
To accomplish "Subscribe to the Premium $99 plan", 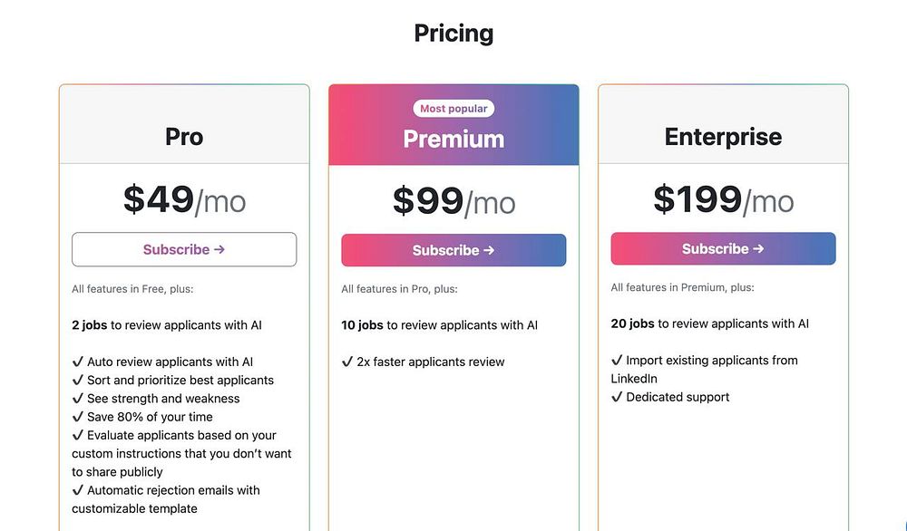I will point(453,250).
